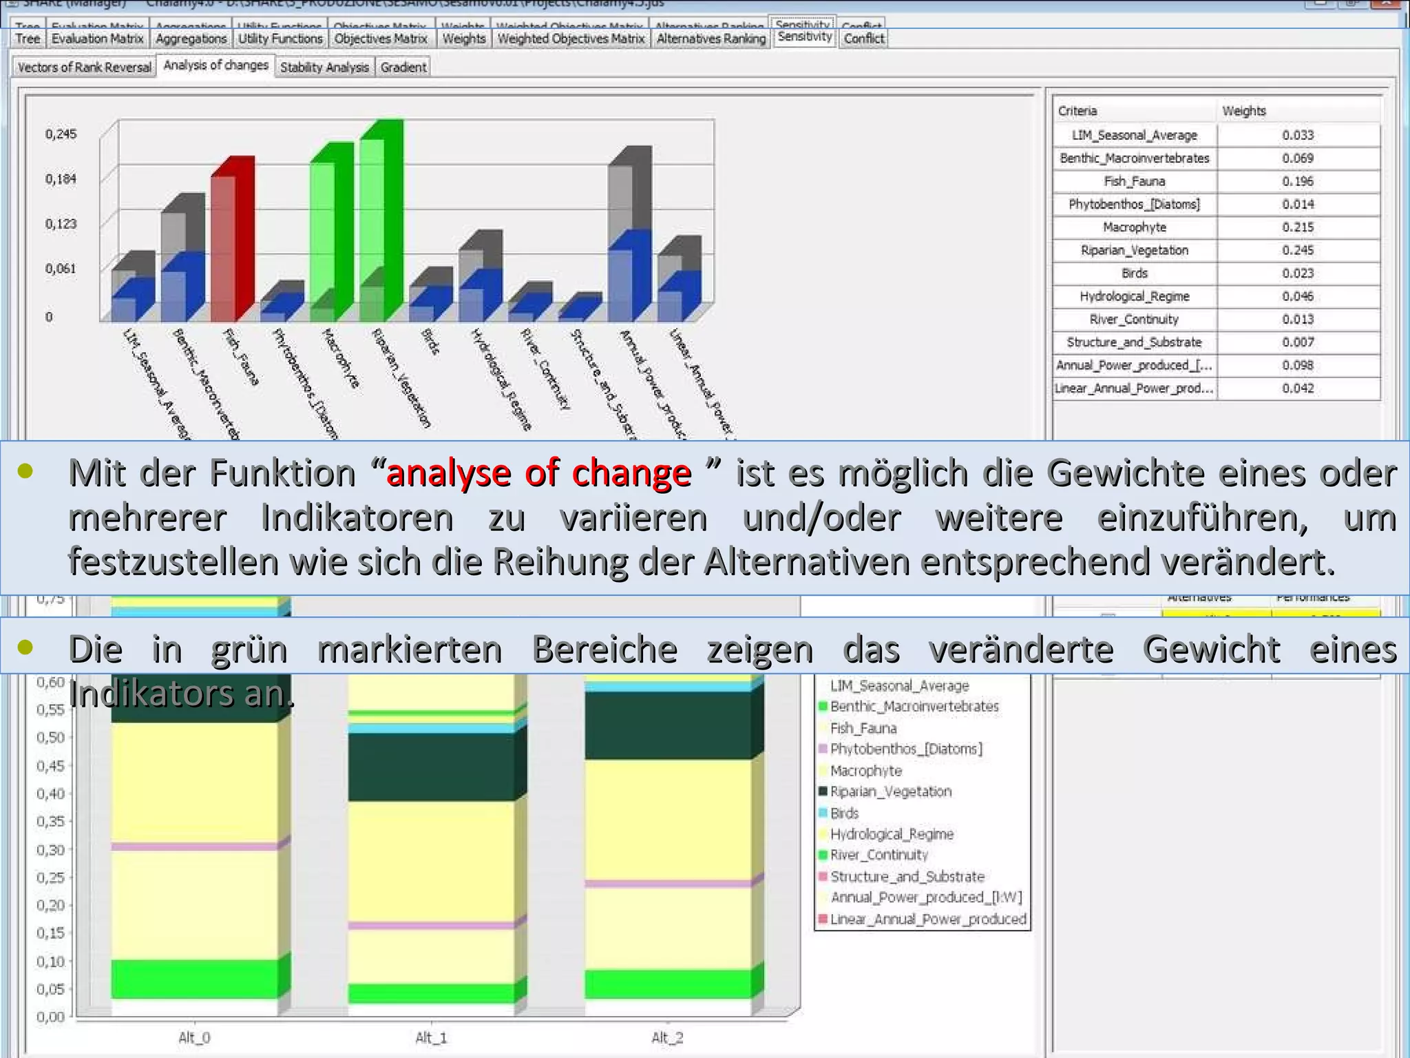Click the weight value 0.069

(1298, 158)
